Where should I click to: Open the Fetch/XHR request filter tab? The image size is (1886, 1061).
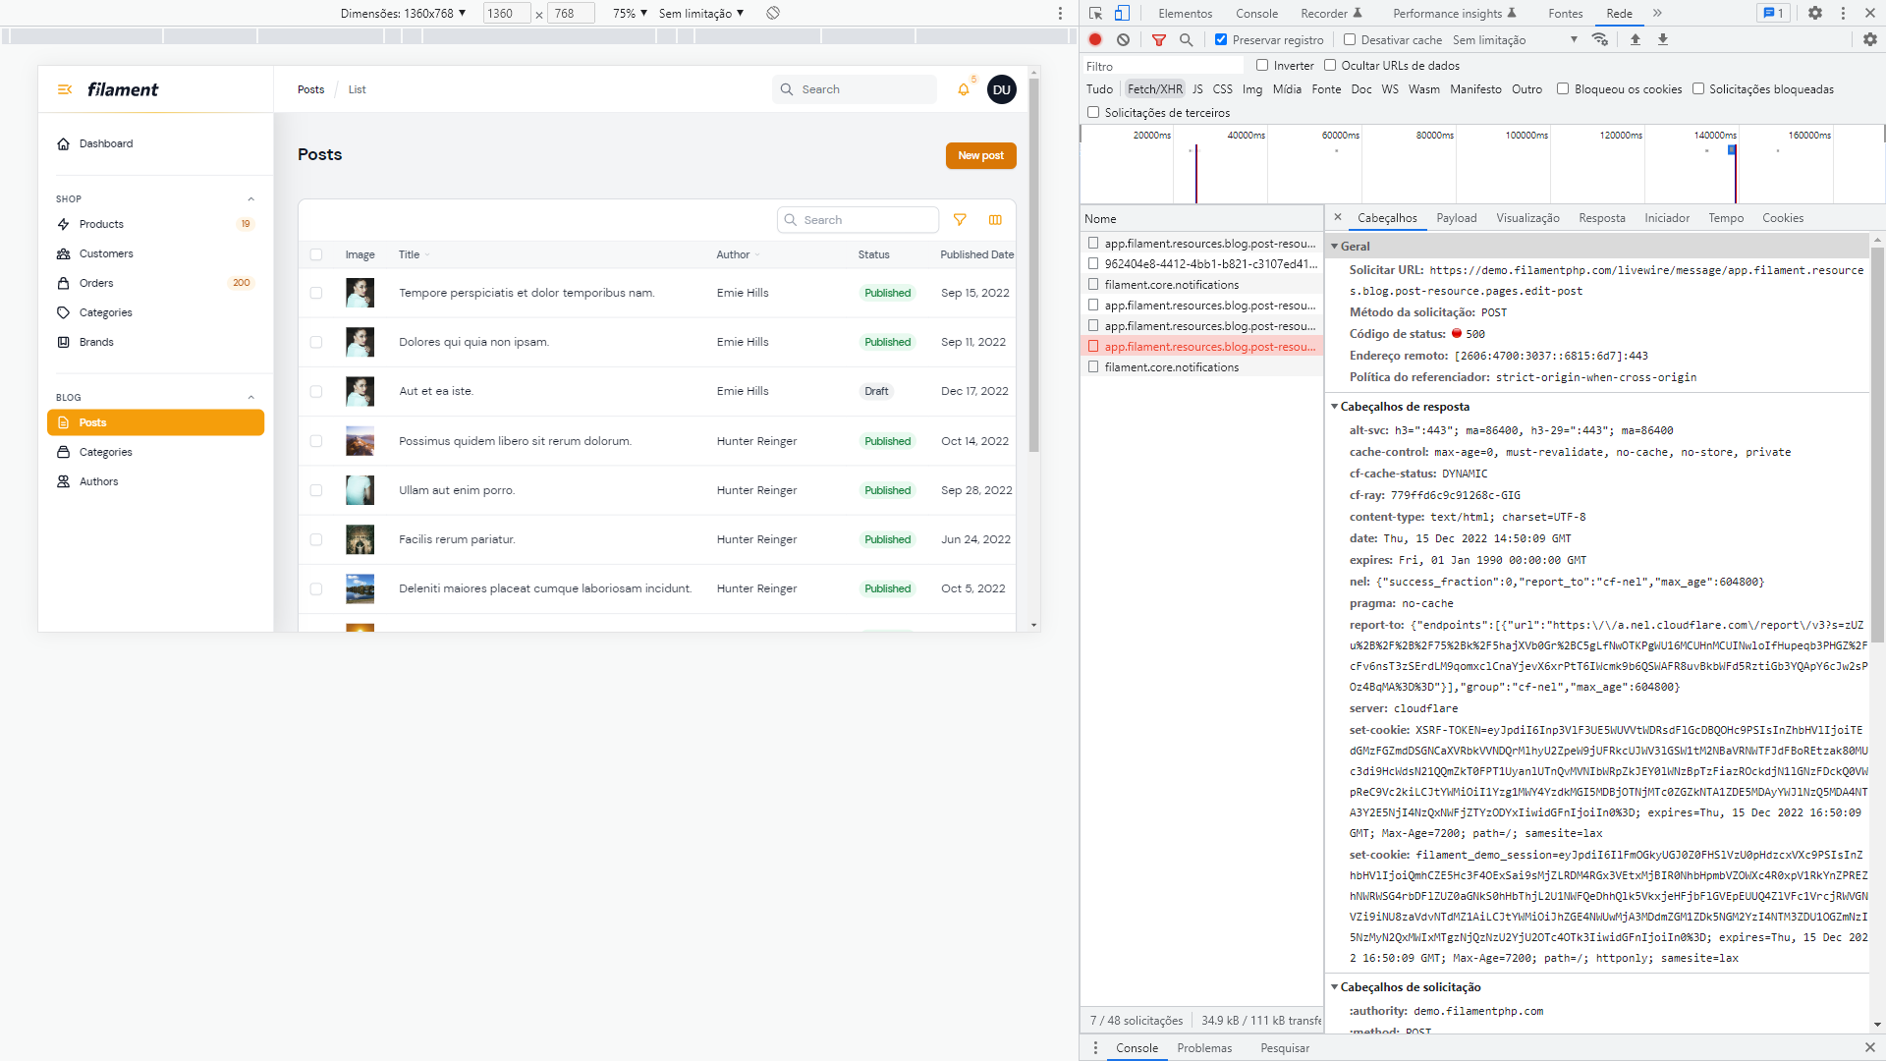(1156, 88)
